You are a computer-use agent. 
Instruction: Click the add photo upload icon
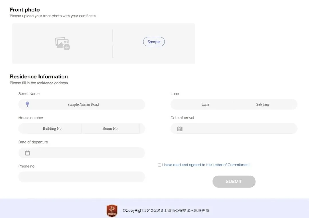pyautogui.click(x=62, y=43)
